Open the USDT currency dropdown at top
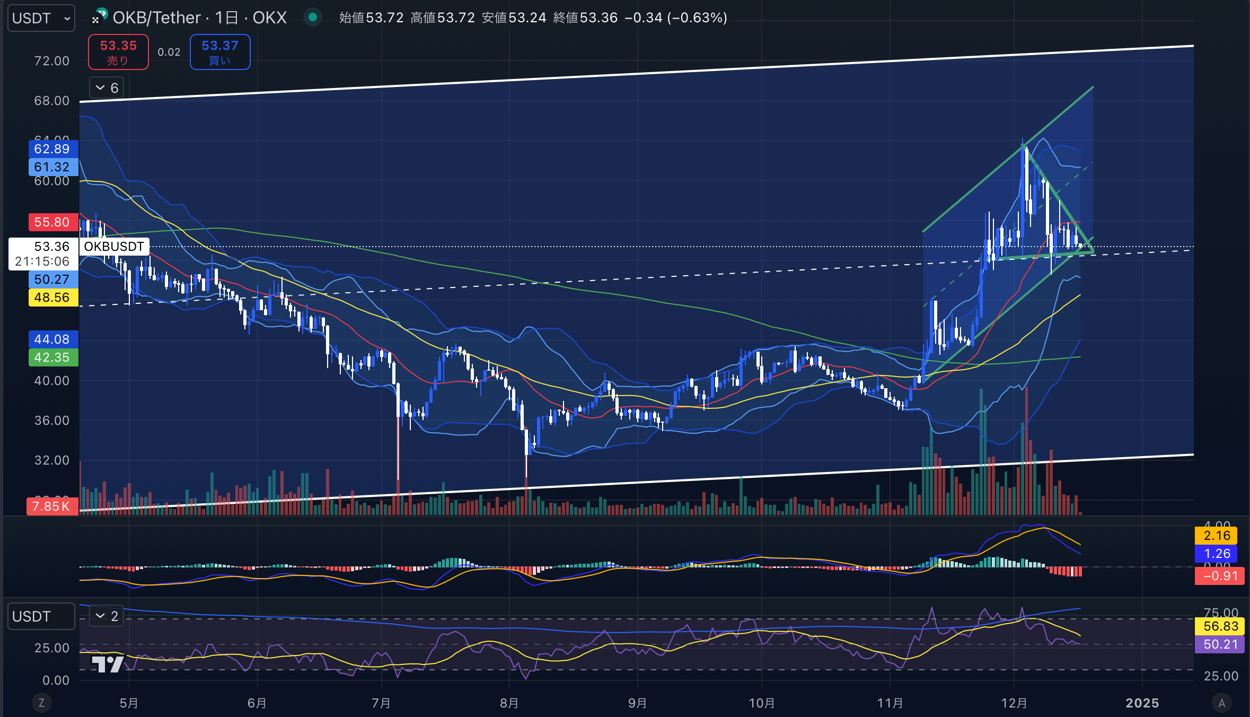 click(41, 18)
